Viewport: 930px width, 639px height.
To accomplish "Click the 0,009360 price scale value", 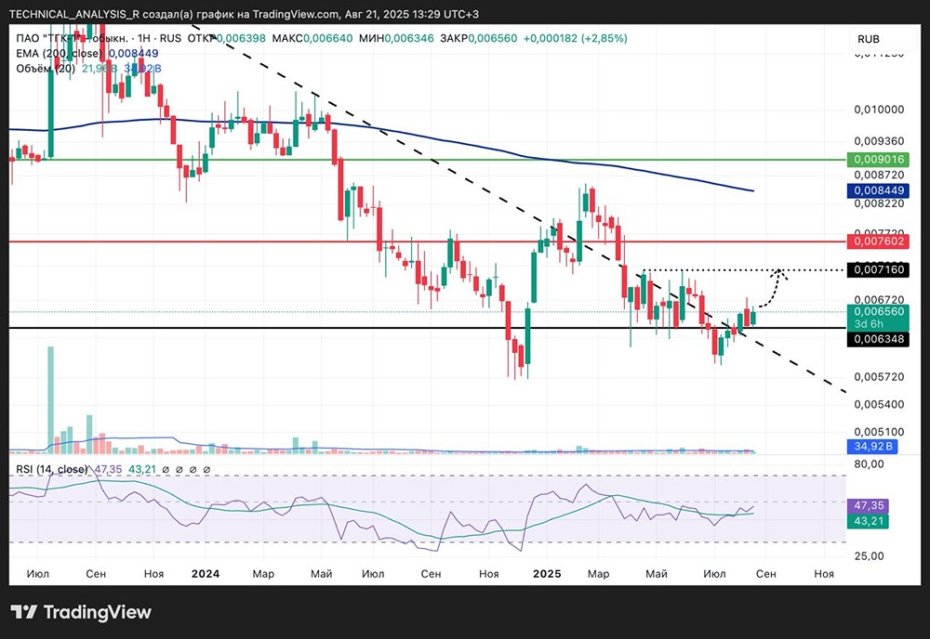I will click(x=879, y=141).
